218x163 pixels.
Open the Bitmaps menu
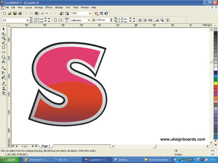tap(59, 7)
